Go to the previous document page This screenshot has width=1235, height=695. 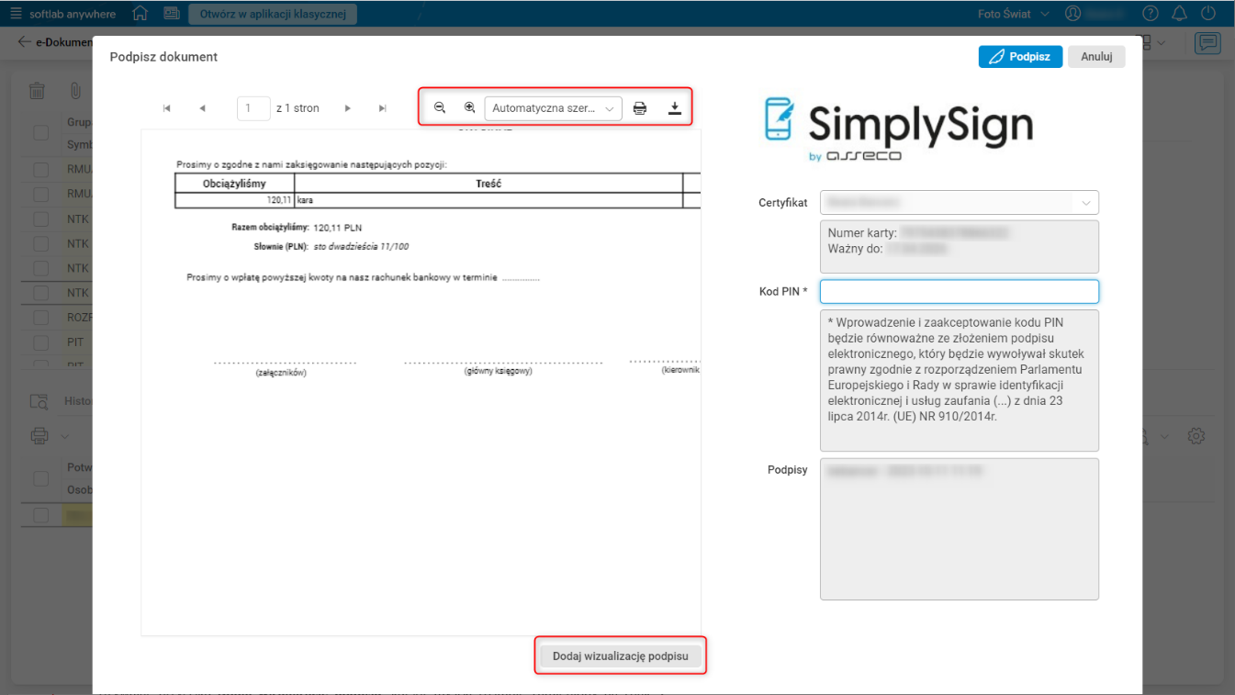click(202, 108)
